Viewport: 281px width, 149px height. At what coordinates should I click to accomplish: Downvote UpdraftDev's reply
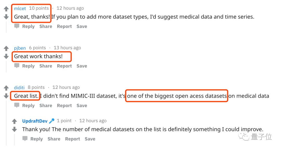[x=15, y=129]
